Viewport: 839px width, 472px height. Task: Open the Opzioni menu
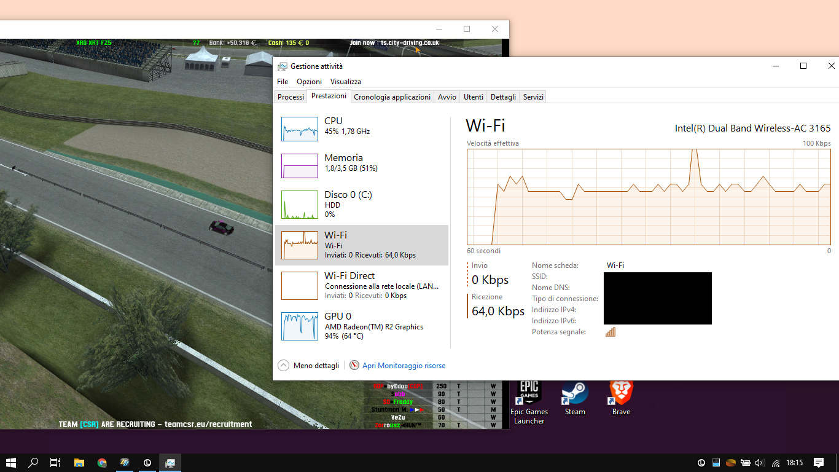coord(309,82)
